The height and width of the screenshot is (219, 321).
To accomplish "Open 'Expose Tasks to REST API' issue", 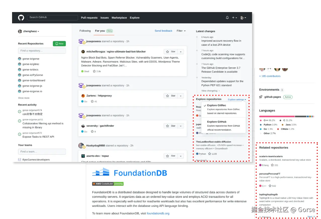I will 38,137.
